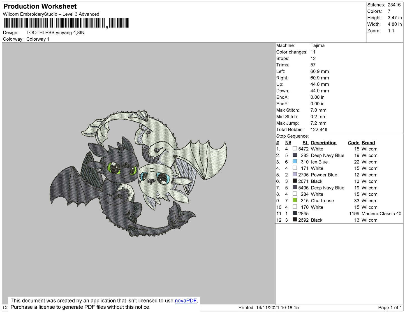Select the swatch in the Madeira Classic 40 row
Viewport: 405px width, 313px height.
[x=295, y=213]
